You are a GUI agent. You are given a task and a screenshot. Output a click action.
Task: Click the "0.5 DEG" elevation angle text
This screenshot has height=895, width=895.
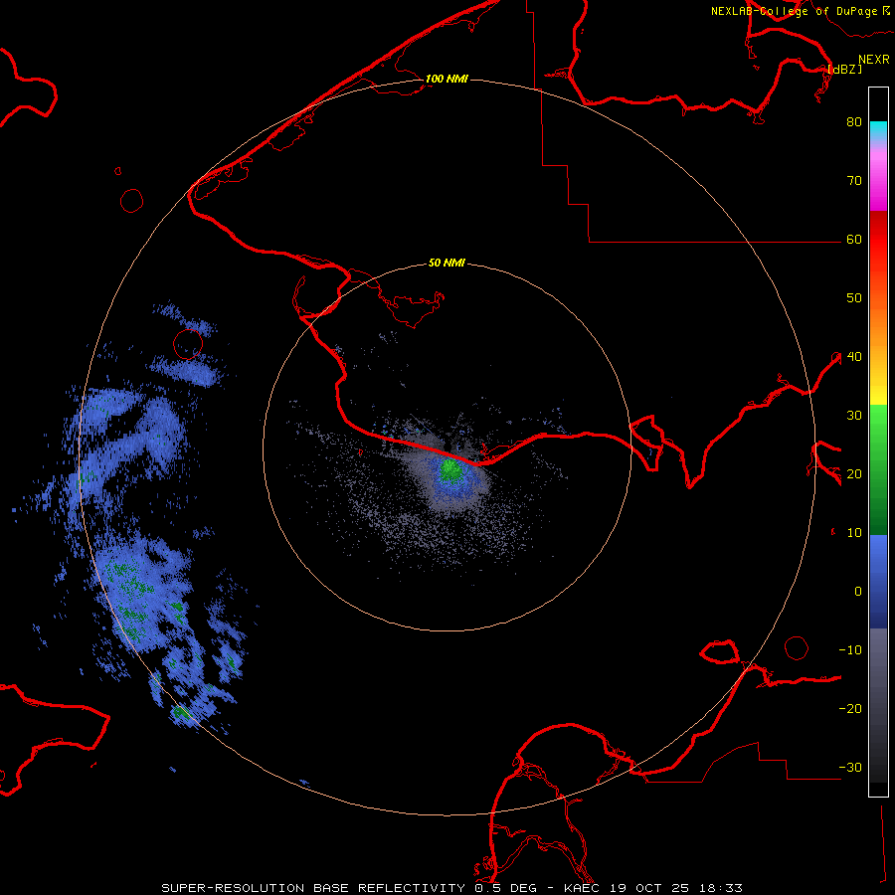click(x=506, y=888)
